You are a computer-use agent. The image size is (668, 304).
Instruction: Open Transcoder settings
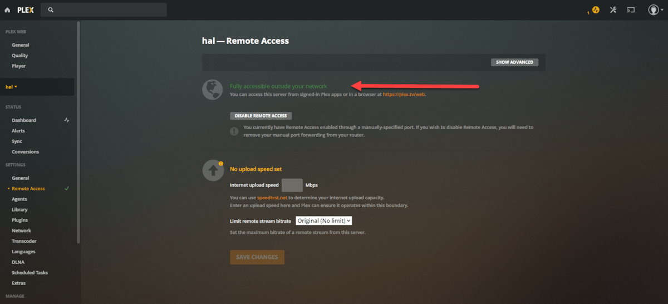[24, 241]
